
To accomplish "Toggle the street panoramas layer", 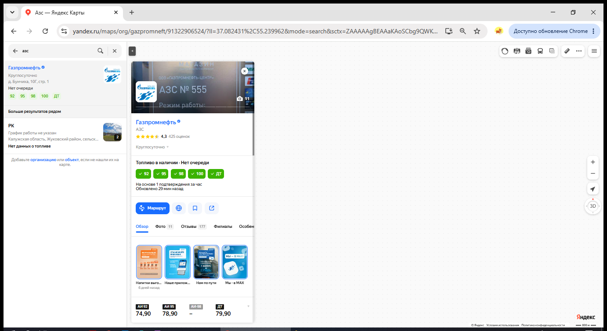I will click(517, 51).
